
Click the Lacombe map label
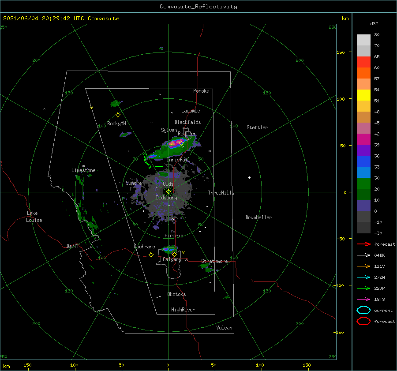tap(191, 111)
